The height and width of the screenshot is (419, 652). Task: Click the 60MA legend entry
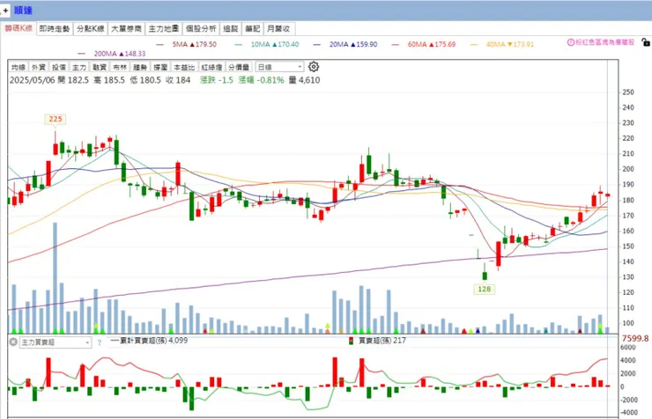click(424, 44)
